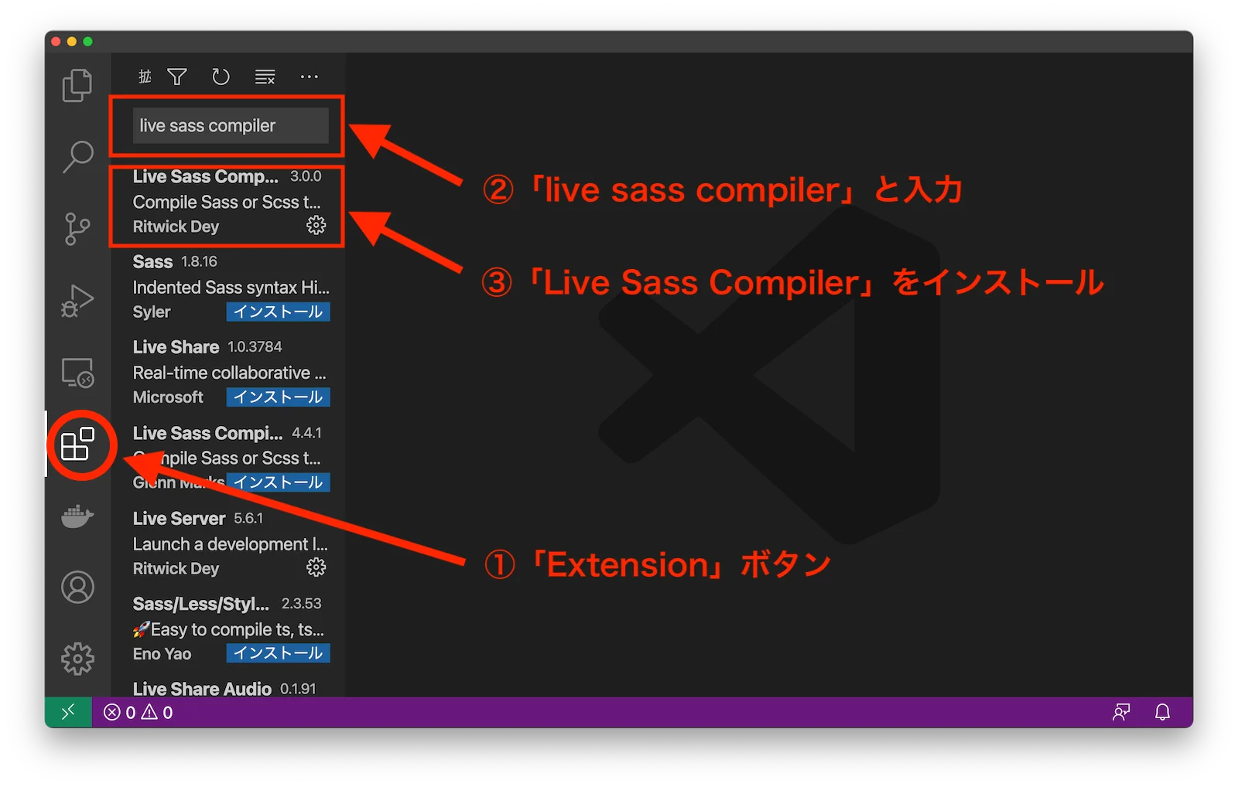This screenshot has height=787, width=1238.
Task: Open the Source Control view
Action: (x=77, y=227)
